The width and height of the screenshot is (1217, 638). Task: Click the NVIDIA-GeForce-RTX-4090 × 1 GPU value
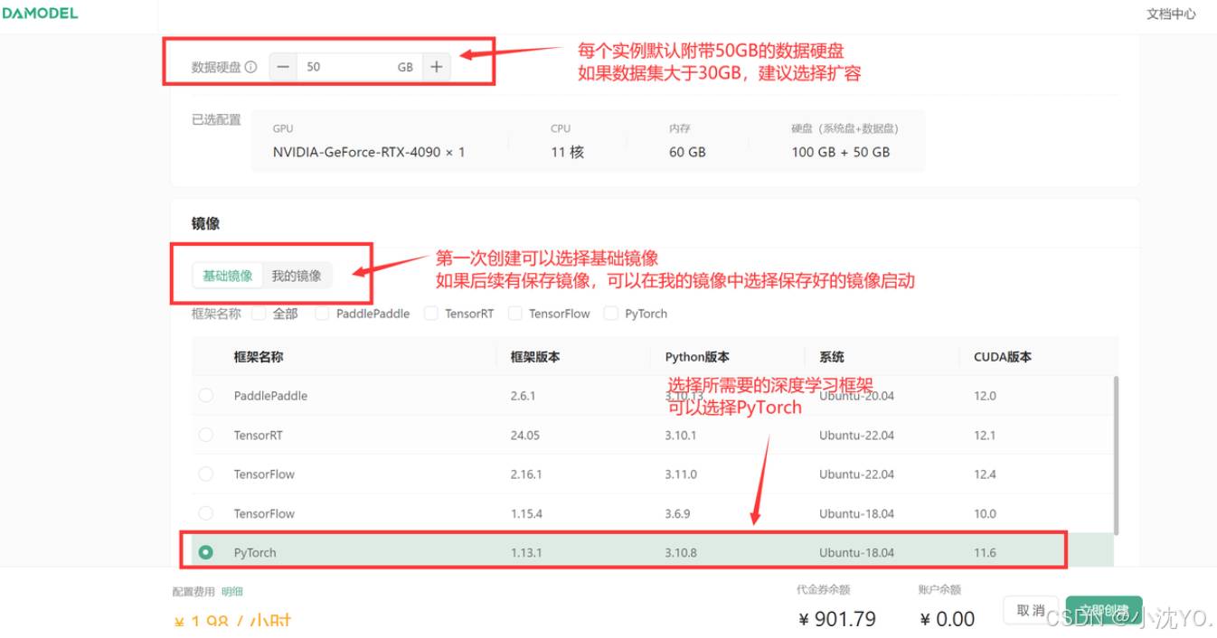(x=369, y=152)
